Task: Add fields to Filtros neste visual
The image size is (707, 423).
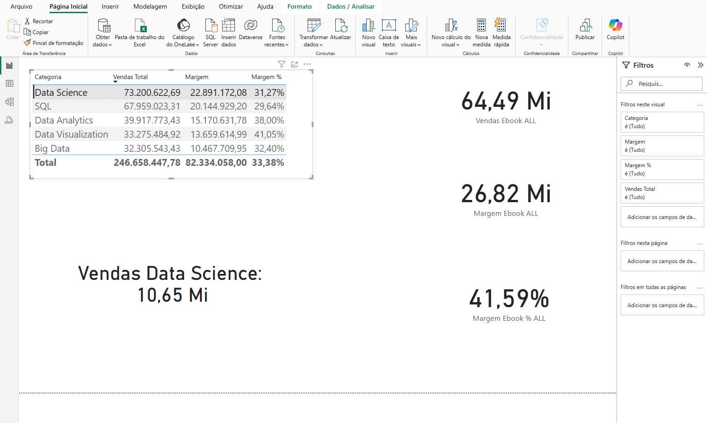Action: pos(662,217)
